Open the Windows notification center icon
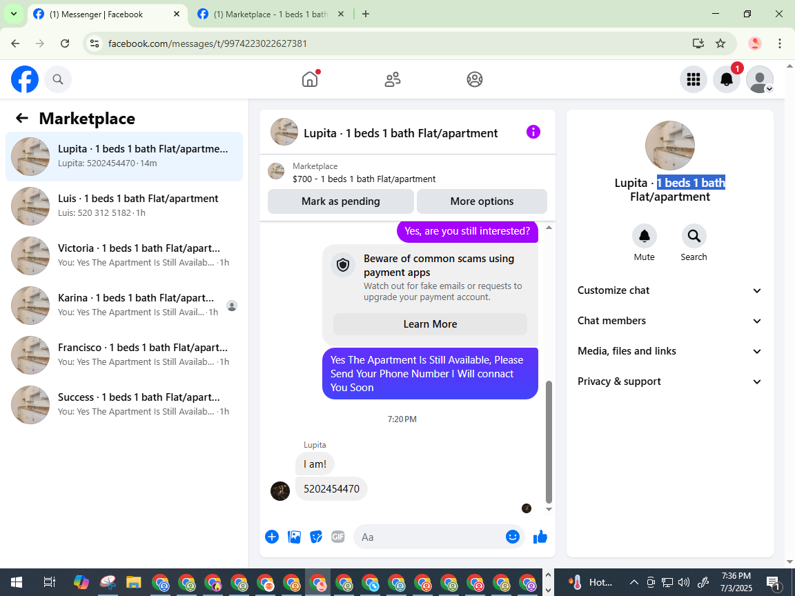 774,583
